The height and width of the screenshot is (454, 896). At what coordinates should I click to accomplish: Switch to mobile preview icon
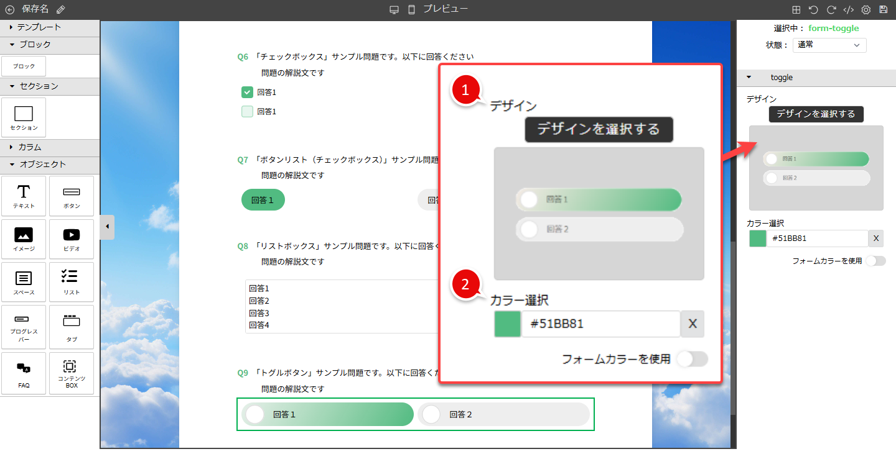(x=411, y=9)
